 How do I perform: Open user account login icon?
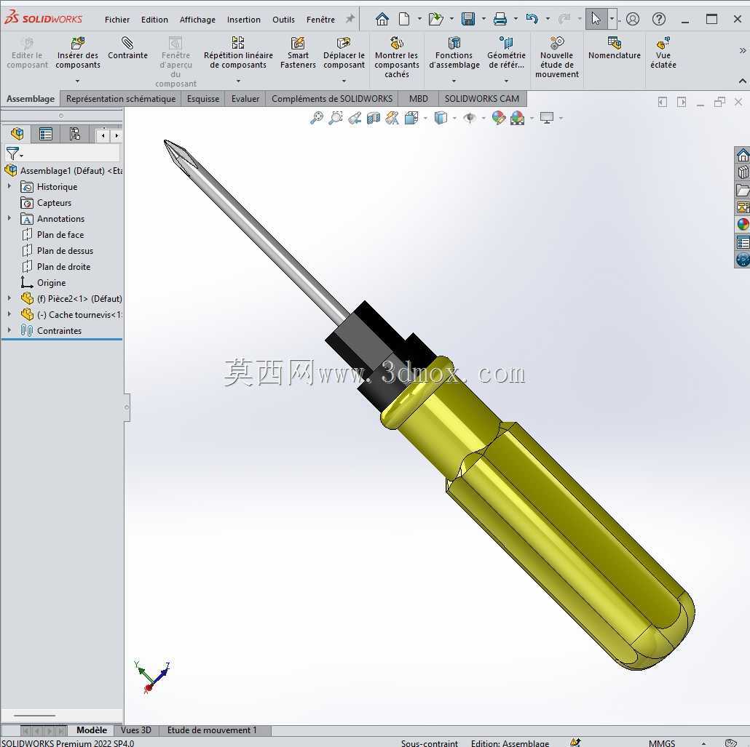[633, 19]
